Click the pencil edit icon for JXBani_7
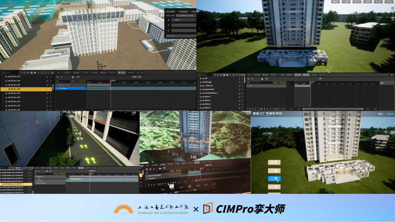395x222 pixels. [239, 96]
